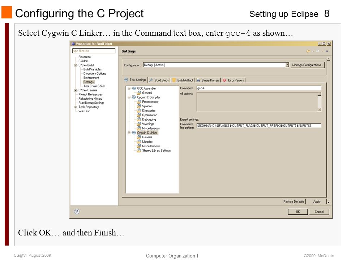Click the settings pane scroll down arrow
The width and height of the screenshot is (347, 260).
pos(329,202)
